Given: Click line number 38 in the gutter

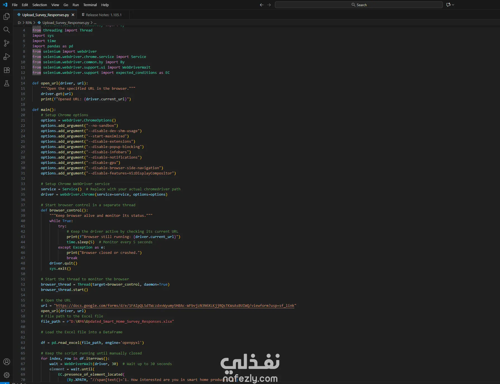Looking at the screenshot, I should tap(23, 210).
